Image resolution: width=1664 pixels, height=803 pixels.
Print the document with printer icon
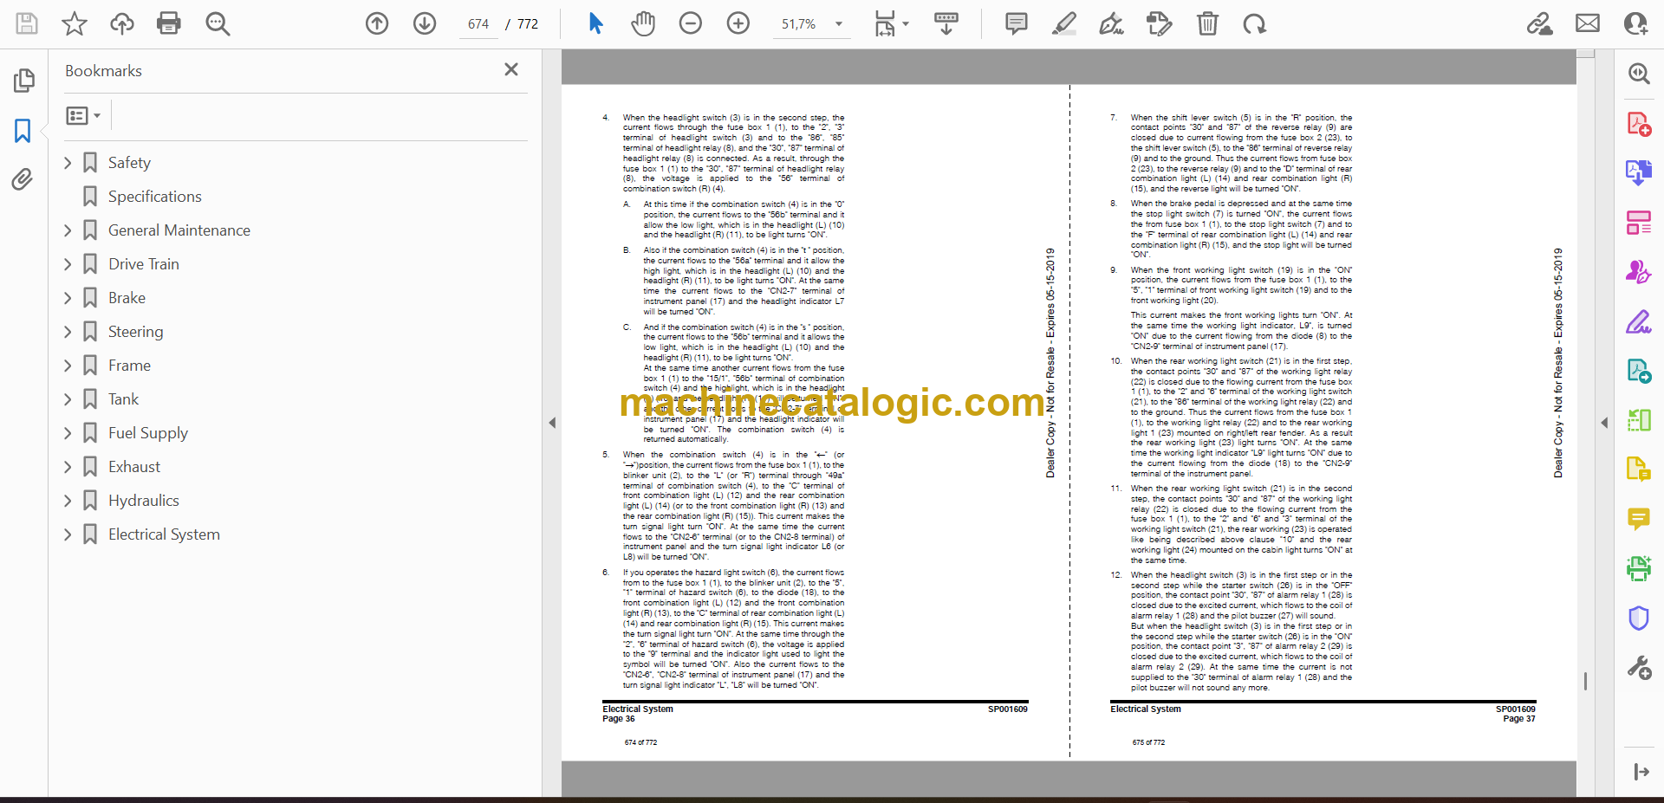(x=169, y=23)
